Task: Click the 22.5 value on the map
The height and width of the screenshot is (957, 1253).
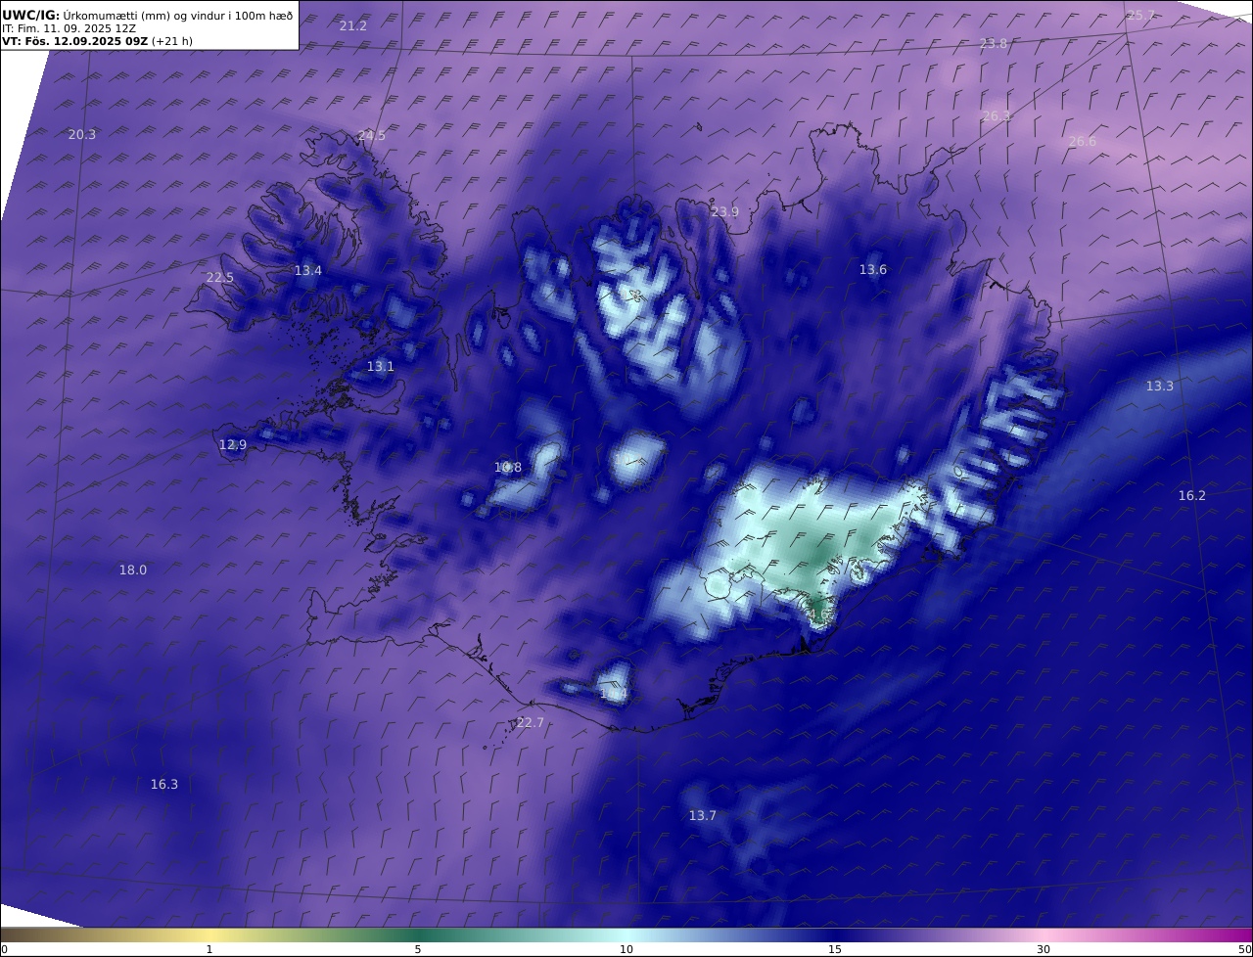Action: [x=220, y=277]
